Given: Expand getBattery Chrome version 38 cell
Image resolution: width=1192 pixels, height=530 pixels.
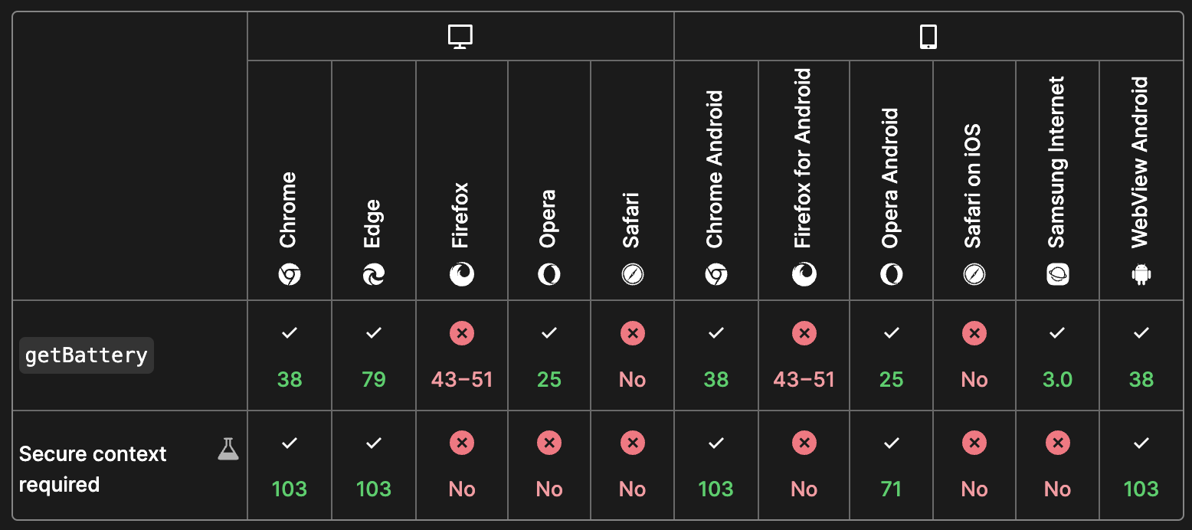Looking at the screenshot, I should click(x=290, y=355).
